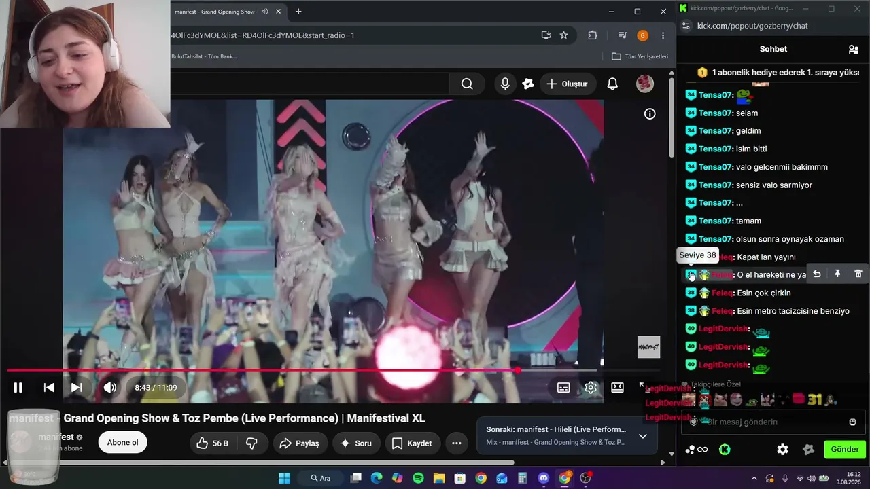
Task: Open File Explorer from the taskbar
Action: [439, 478]
